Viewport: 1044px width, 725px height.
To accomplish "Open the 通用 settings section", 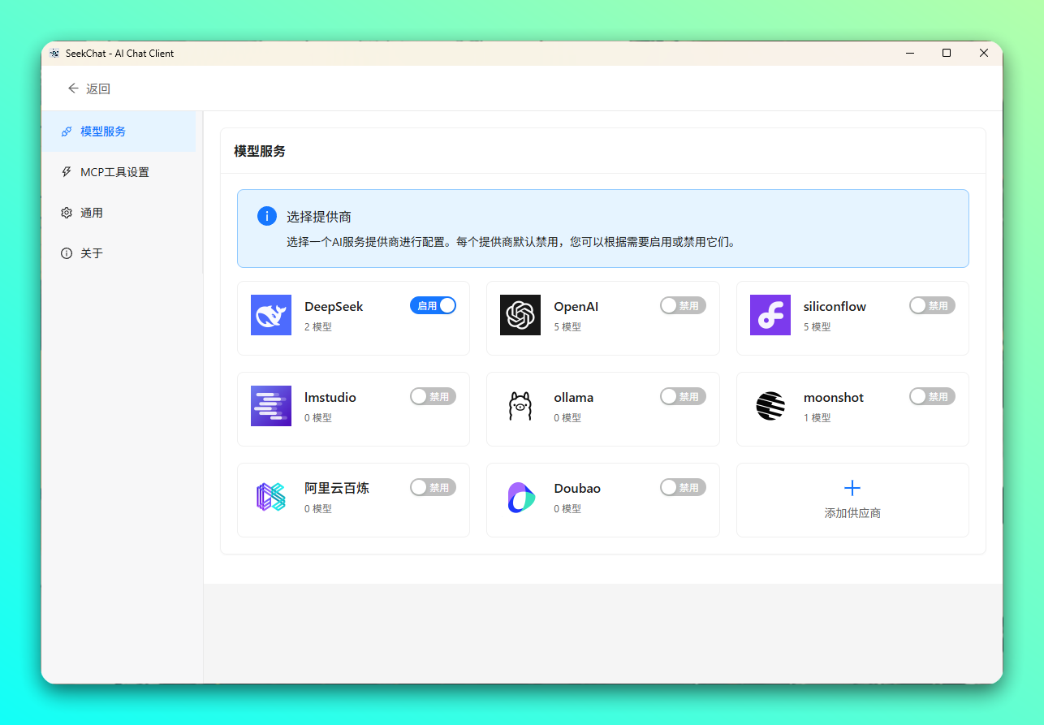I will 119,213.
